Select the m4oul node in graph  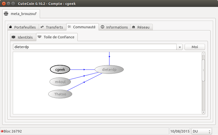click(60, 82)
